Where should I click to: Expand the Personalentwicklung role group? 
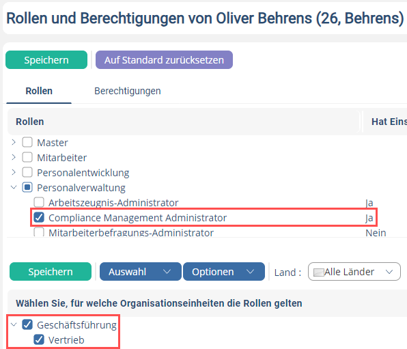pyautogui.click(x=14, y=172)
